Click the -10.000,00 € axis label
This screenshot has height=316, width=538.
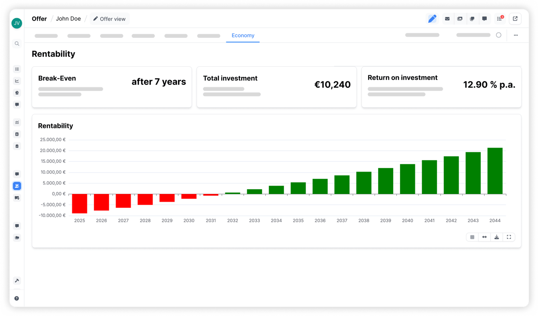52,216
